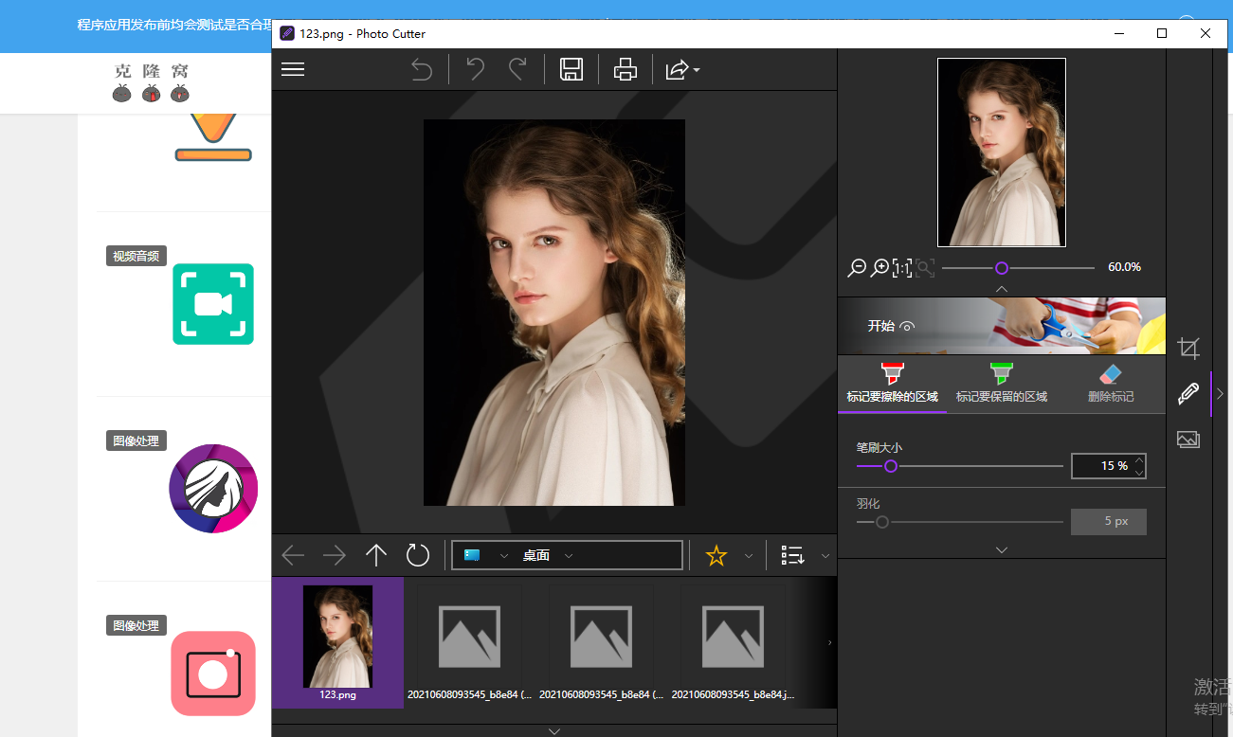Click the fit-to-window zoom icon
The height and width of the screenshot is (737, 1233).
925,268
